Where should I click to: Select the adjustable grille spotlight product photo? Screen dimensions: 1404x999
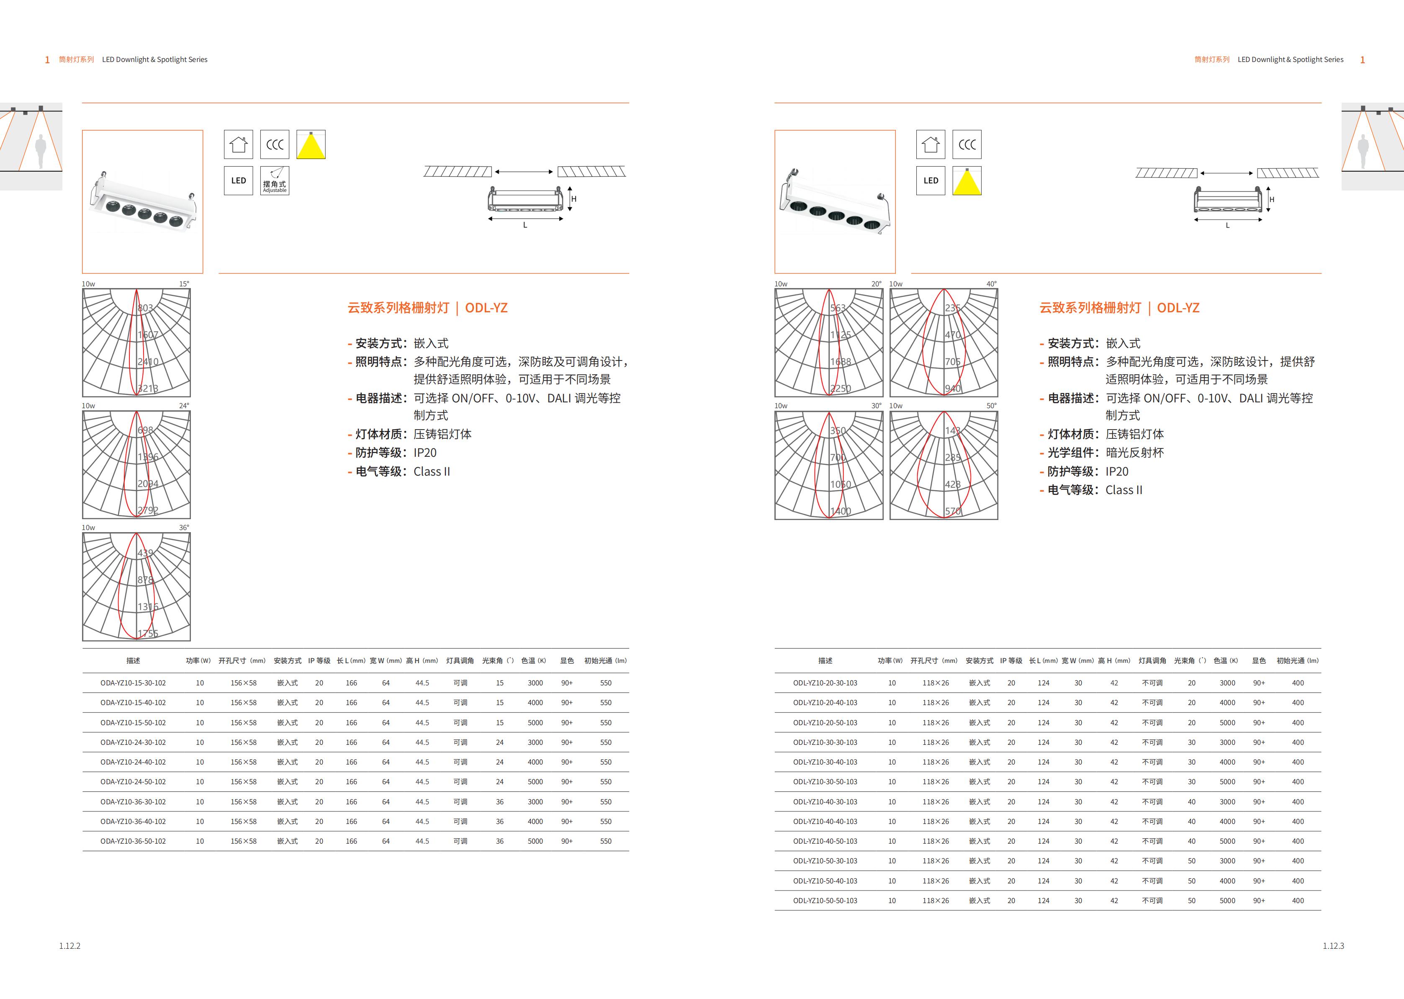point(143,202)
